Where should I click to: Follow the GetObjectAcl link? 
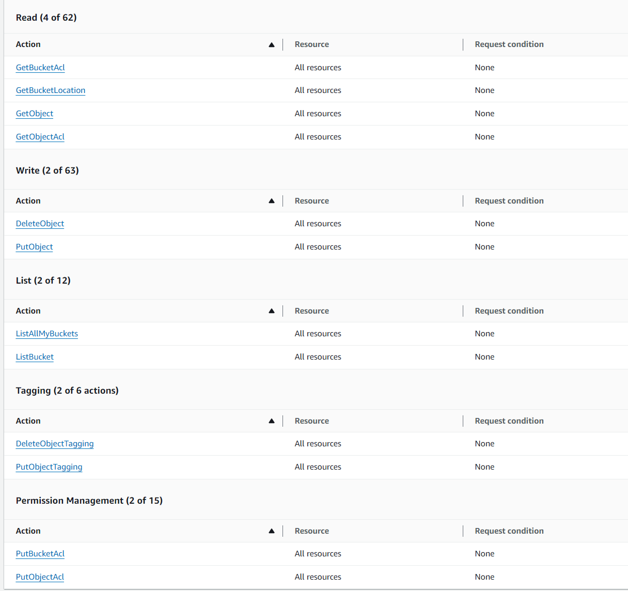click(40, 137)
